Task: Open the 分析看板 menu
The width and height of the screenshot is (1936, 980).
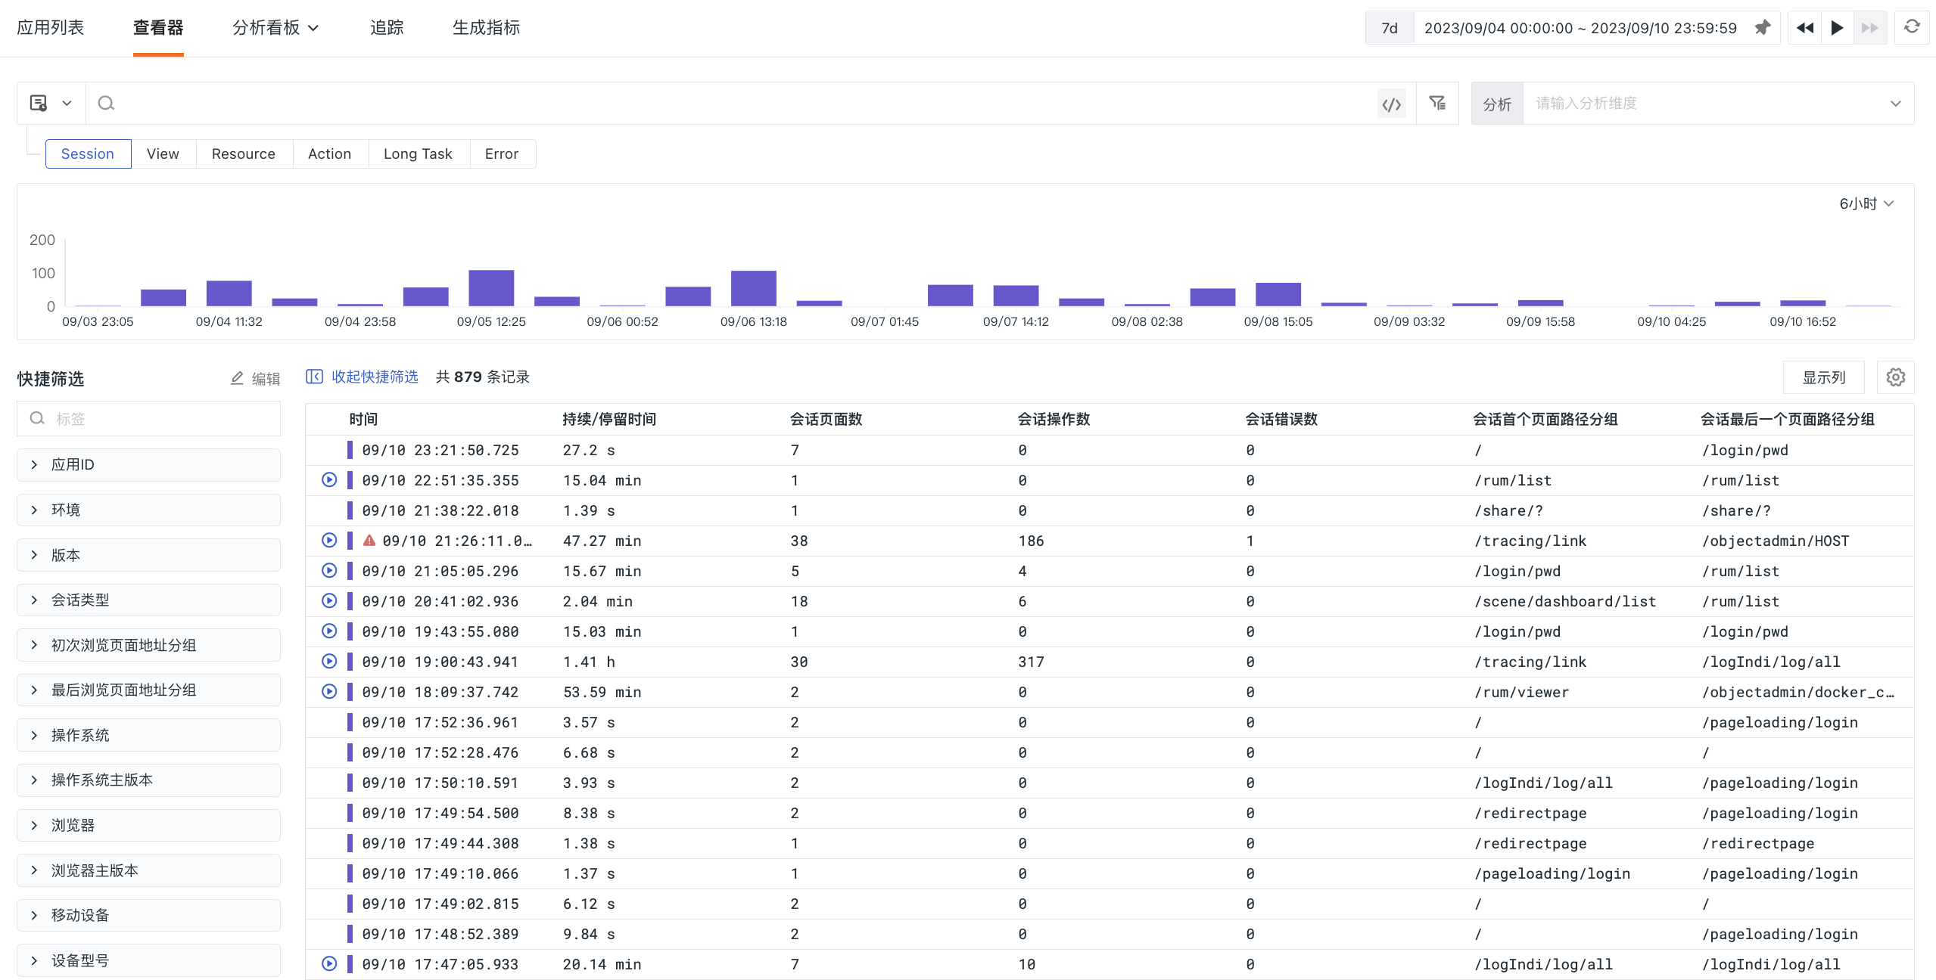Action: coord(275,28)
